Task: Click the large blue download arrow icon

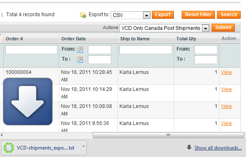Action: coord(28,101)
